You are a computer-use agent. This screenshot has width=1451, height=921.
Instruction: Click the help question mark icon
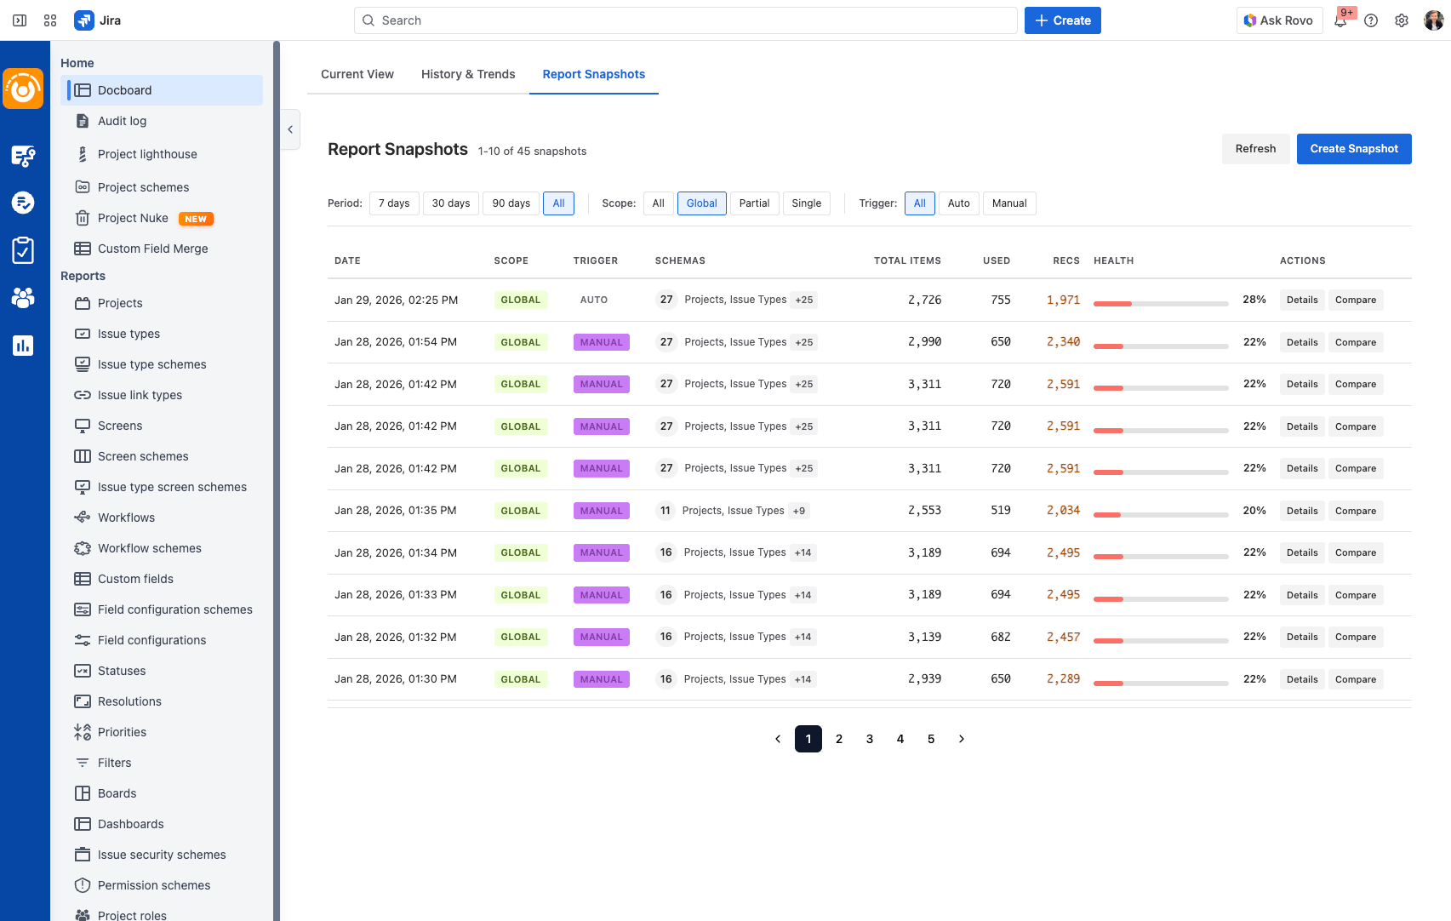tap(1371, 20)
